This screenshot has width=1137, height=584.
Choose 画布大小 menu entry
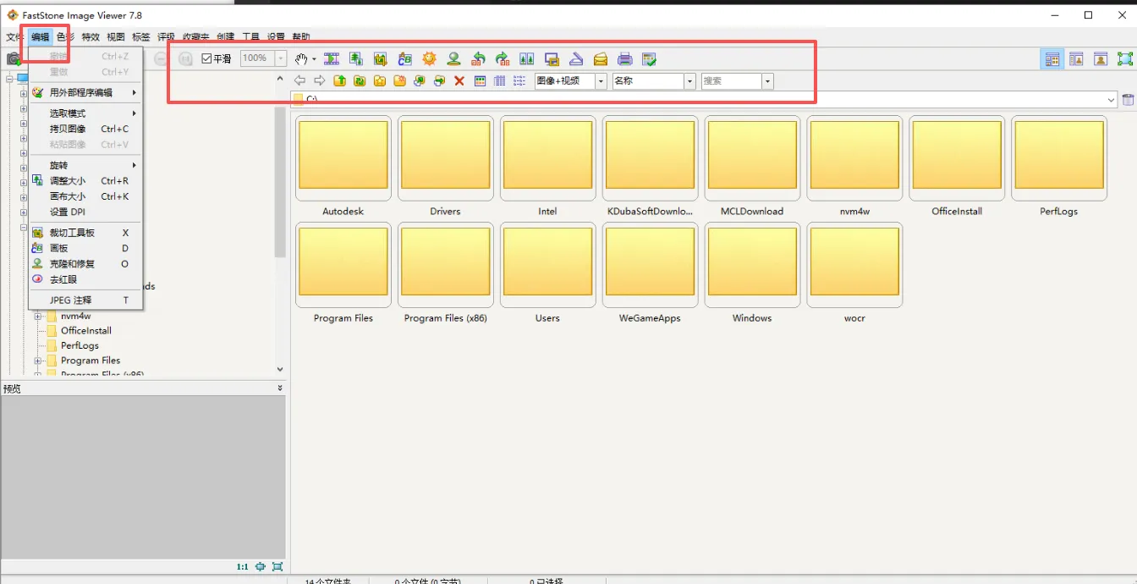[85, 196]
